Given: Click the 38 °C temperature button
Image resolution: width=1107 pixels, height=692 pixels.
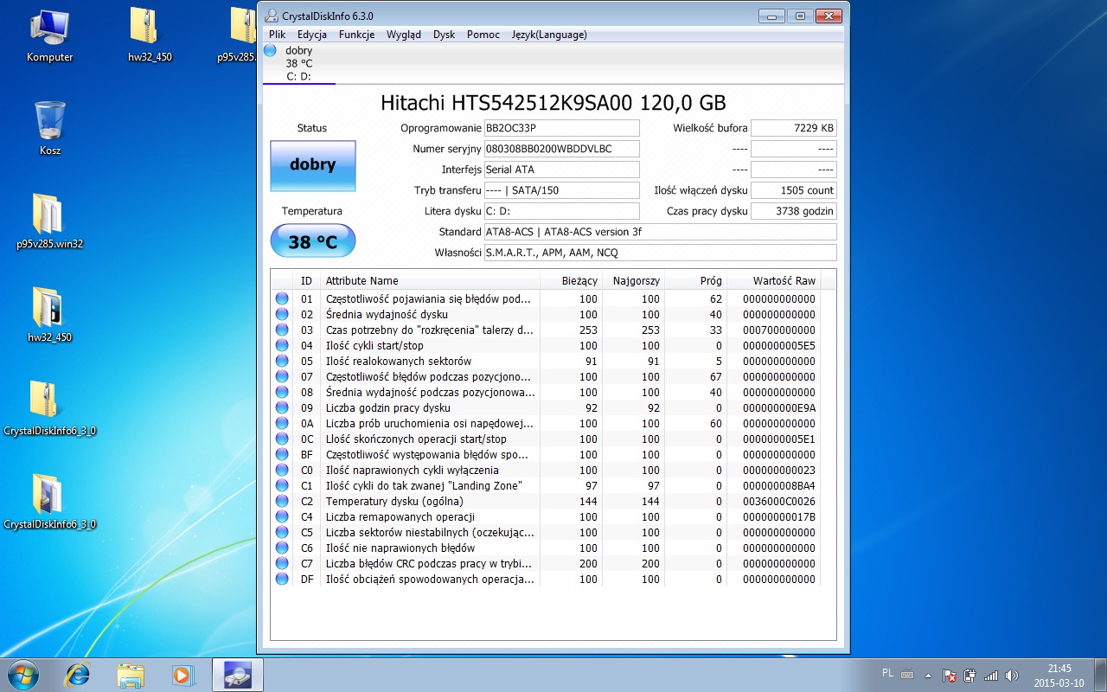Looking at the screenshot, I should pos(313,241).
